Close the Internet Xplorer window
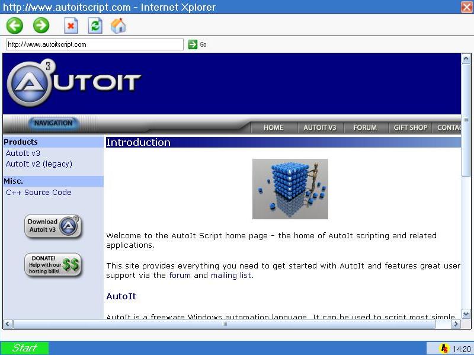Screen dimensions: 474x355 point(466,7)
